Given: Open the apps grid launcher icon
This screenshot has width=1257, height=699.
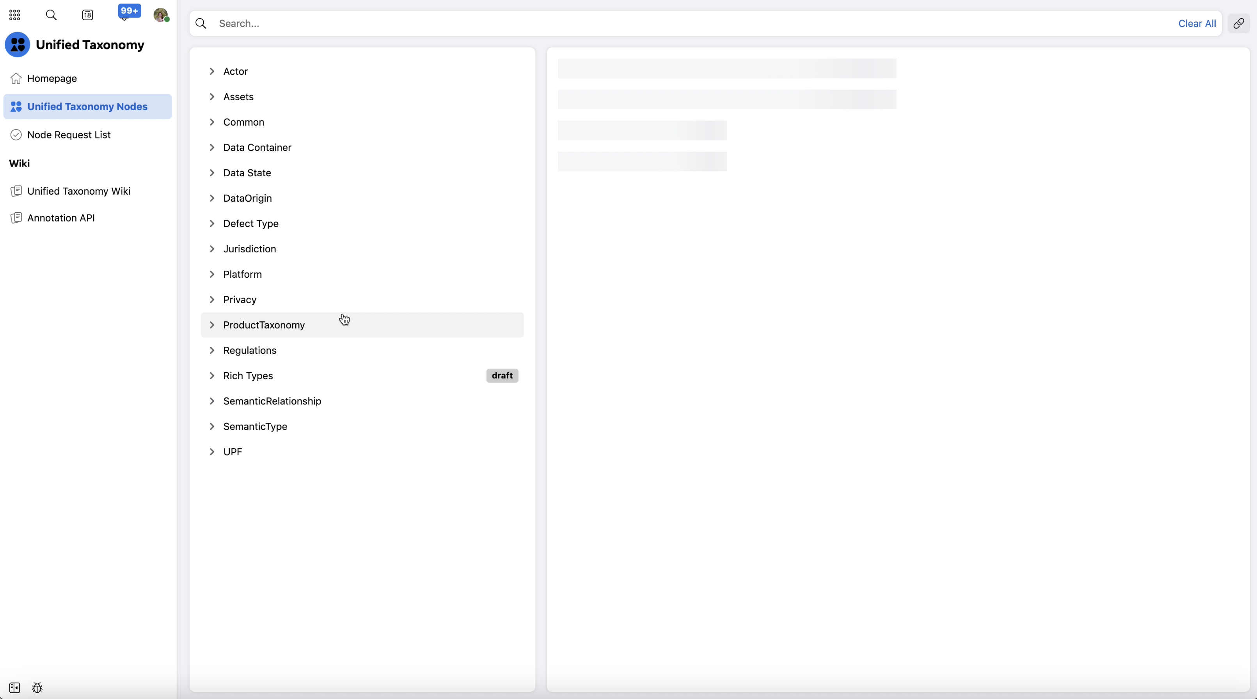Looking at the screenshot, I should (x=15, y=15).
